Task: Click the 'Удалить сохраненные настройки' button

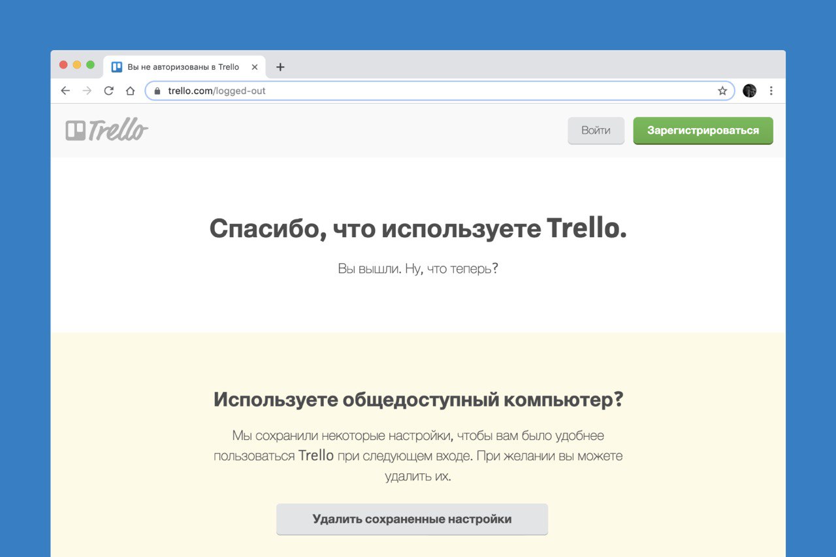Action: coord(412,519)
